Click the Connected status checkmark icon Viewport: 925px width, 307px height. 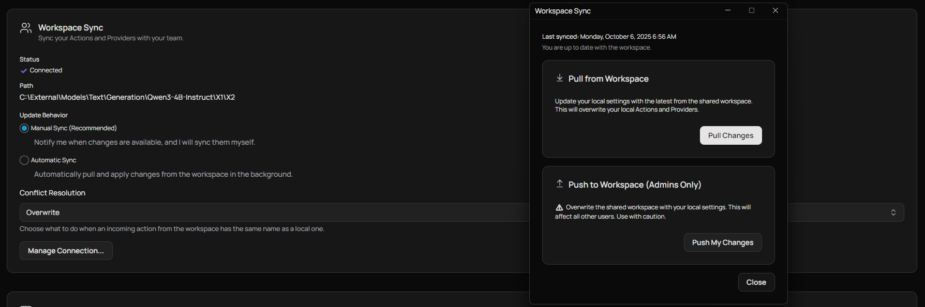pyautogui.click(x=24, y=70)
